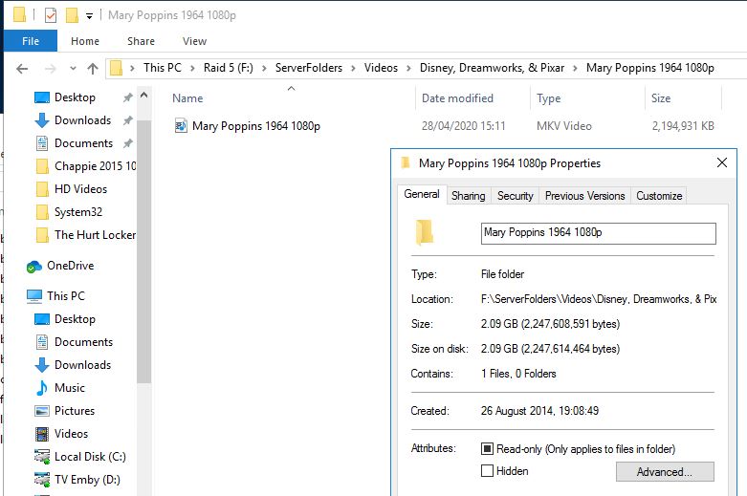Sort by Size column header
This screenshot has width=747, height=496.
point(661,98)
